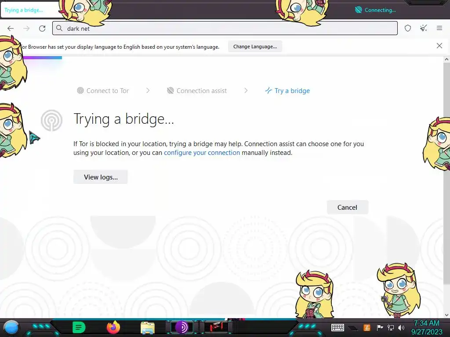Click the orange Java tray icon

(367, 327)
